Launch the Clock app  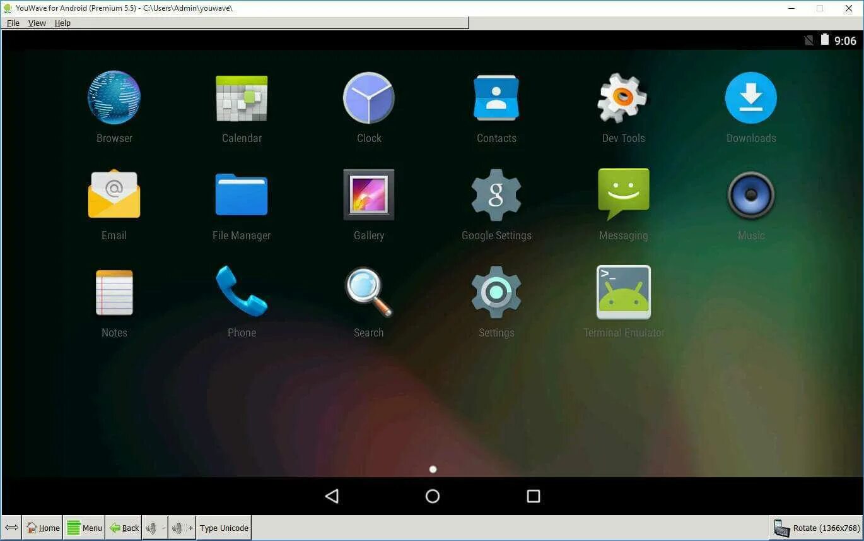[x=369, y=98]
